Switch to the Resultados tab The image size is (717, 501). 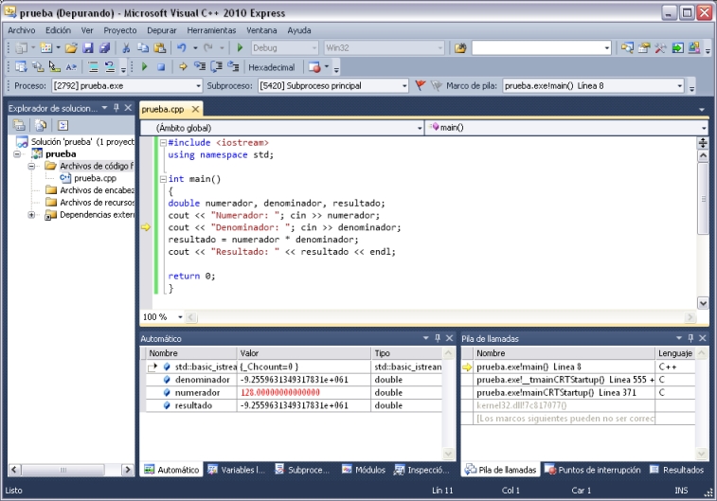point(677,470)
